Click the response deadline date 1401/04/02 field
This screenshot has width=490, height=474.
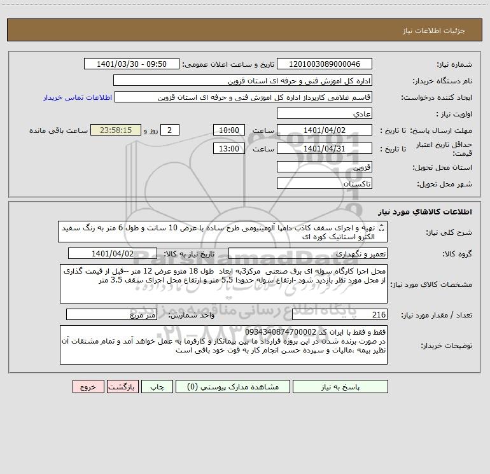[325, 130]
